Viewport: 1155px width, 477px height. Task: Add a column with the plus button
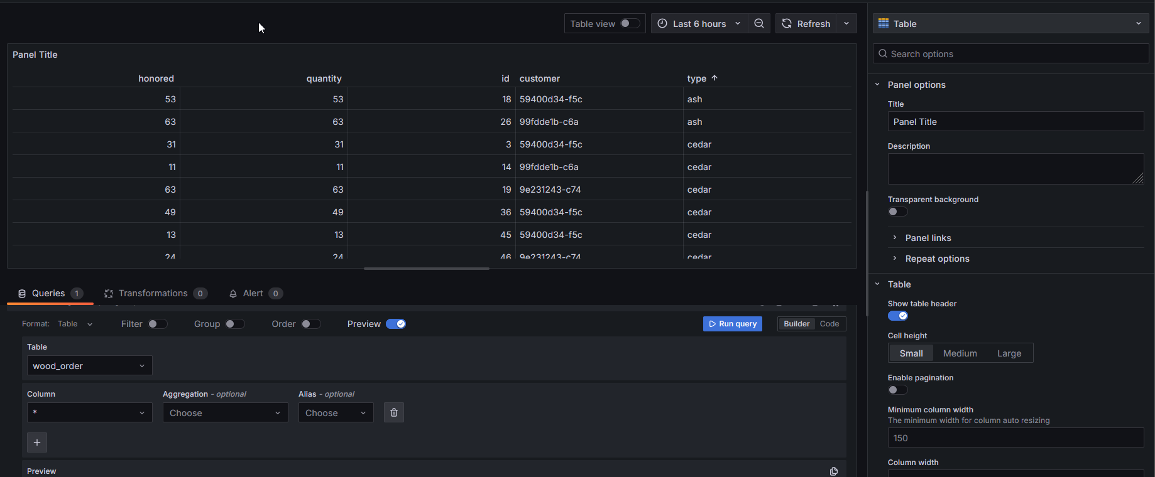click(x=37, y=442)
